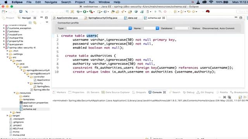Expand the target folder

[x=7, y=115]
